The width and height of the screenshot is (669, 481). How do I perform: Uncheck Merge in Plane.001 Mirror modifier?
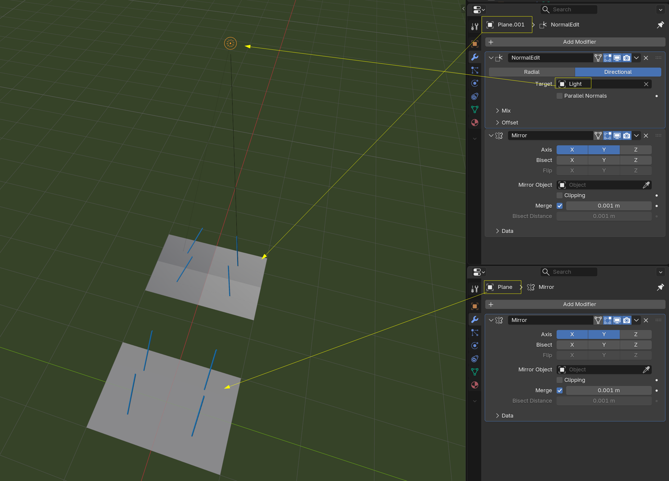pos(560,206)
